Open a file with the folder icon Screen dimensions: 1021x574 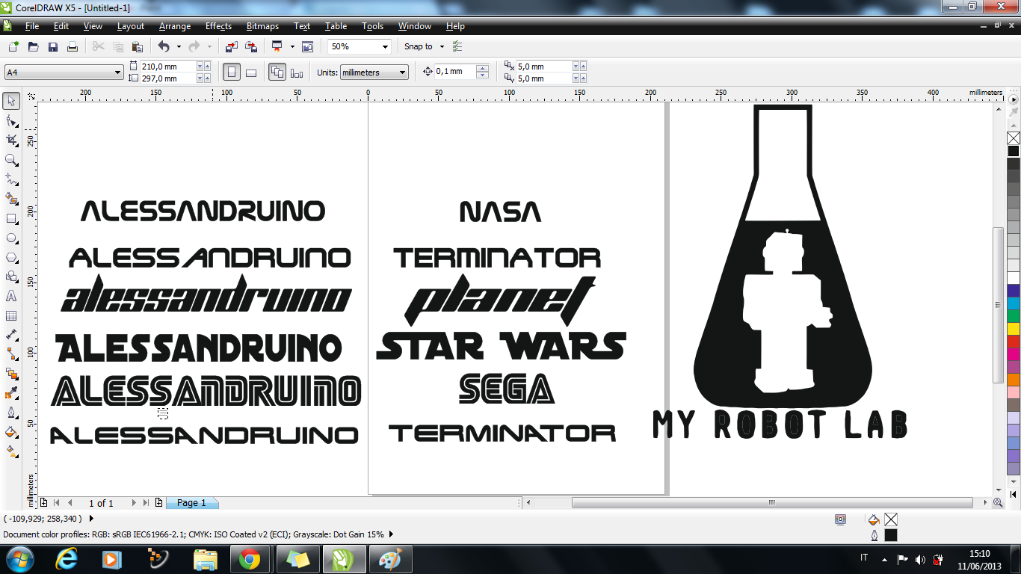[x=33, y=46]
